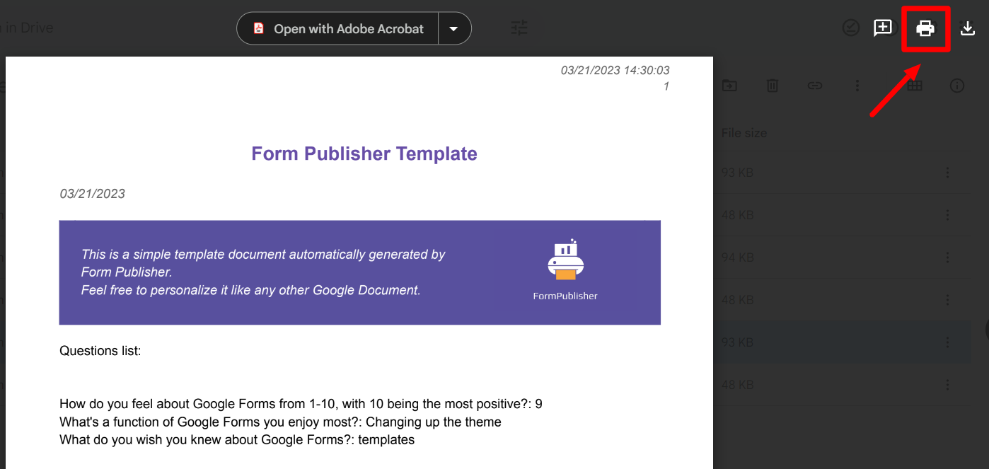Image resolution: width=989 pixels, height=469 pixels.
Task: Click the timestamp 03/21/2023 14:30:03
Action: tap(615, 70)
